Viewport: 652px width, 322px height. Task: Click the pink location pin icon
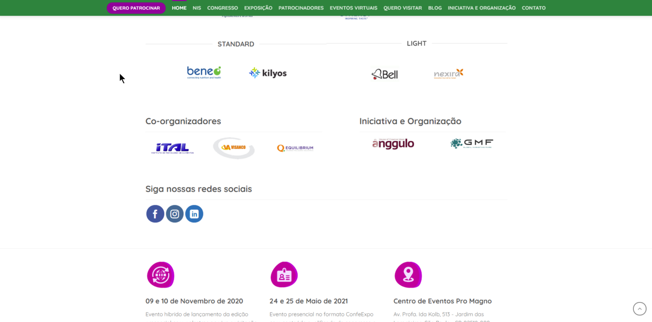pos(408,275)
